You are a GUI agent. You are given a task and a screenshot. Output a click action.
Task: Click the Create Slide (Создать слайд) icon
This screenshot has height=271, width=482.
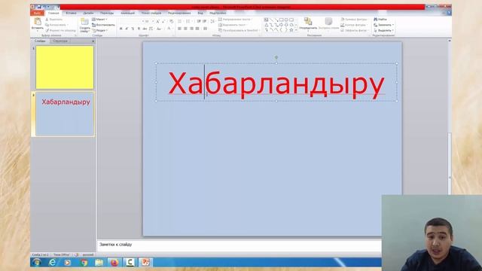[84, 22]
